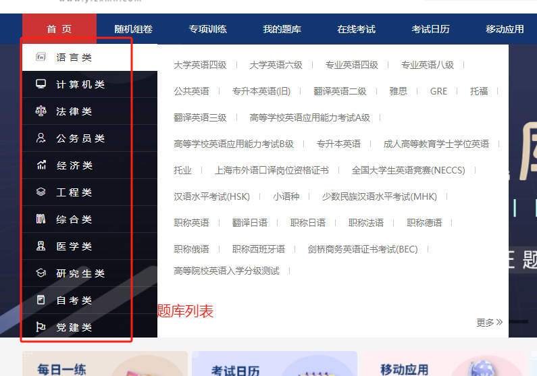Select the 公务员类 category label
This screenshot has width=537, height=376.
pyautogui.click(x=80, y=138)
